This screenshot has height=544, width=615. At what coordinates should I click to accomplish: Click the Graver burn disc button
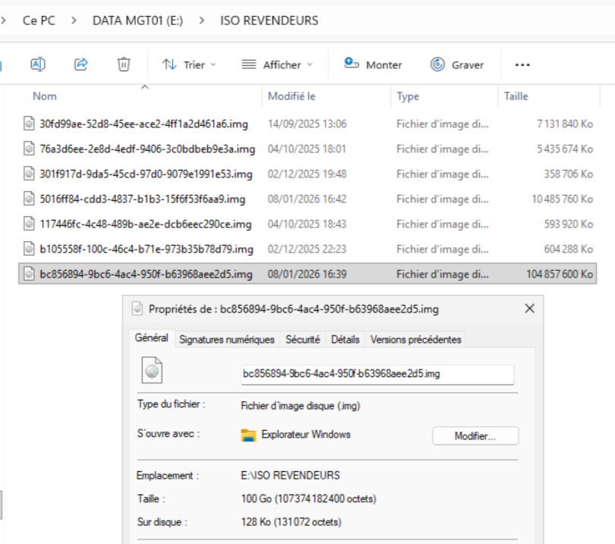456,64
